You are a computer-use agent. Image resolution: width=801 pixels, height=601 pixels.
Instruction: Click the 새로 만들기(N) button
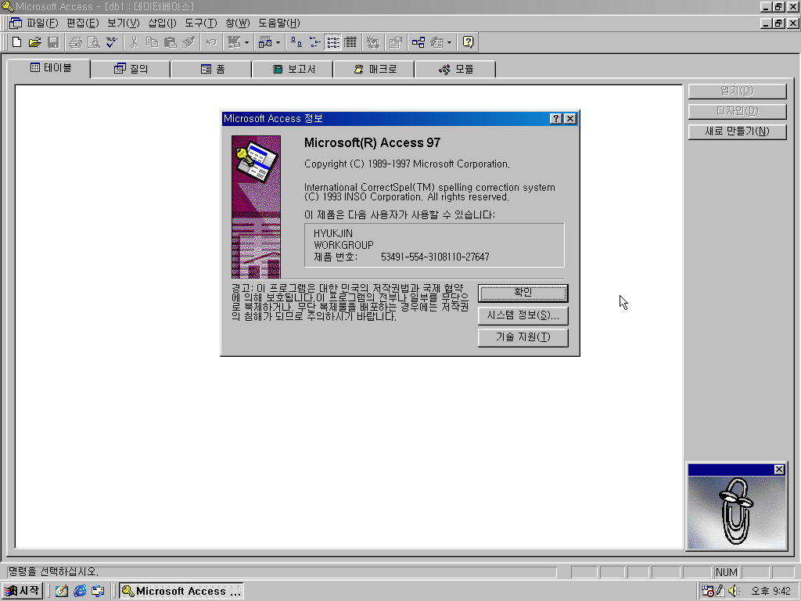point(737,131)
